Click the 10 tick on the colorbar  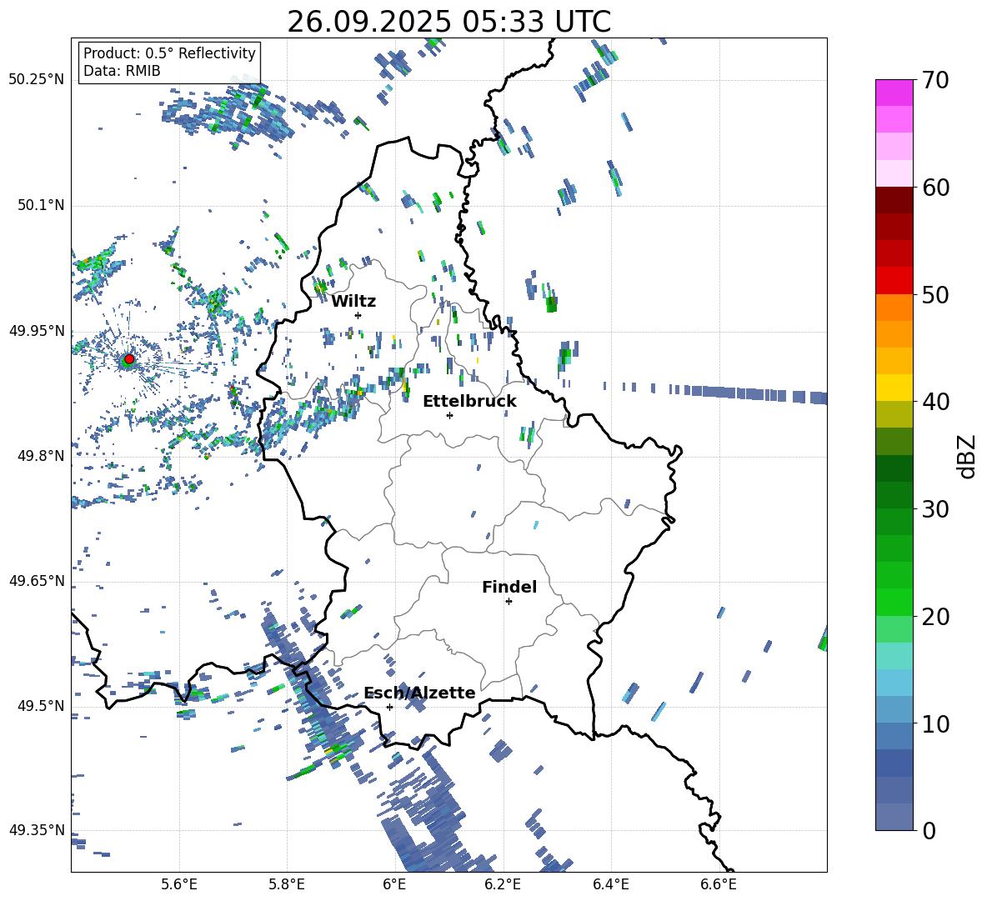935,723
